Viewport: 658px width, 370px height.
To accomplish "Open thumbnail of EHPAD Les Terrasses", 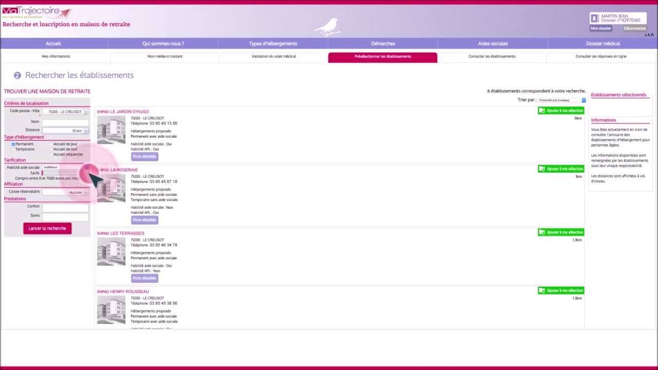I will coord(111,252).
